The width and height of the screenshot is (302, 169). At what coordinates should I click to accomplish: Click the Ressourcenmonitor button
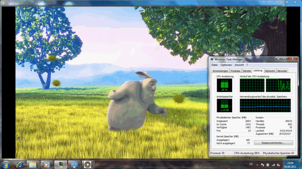pos(273,143)
